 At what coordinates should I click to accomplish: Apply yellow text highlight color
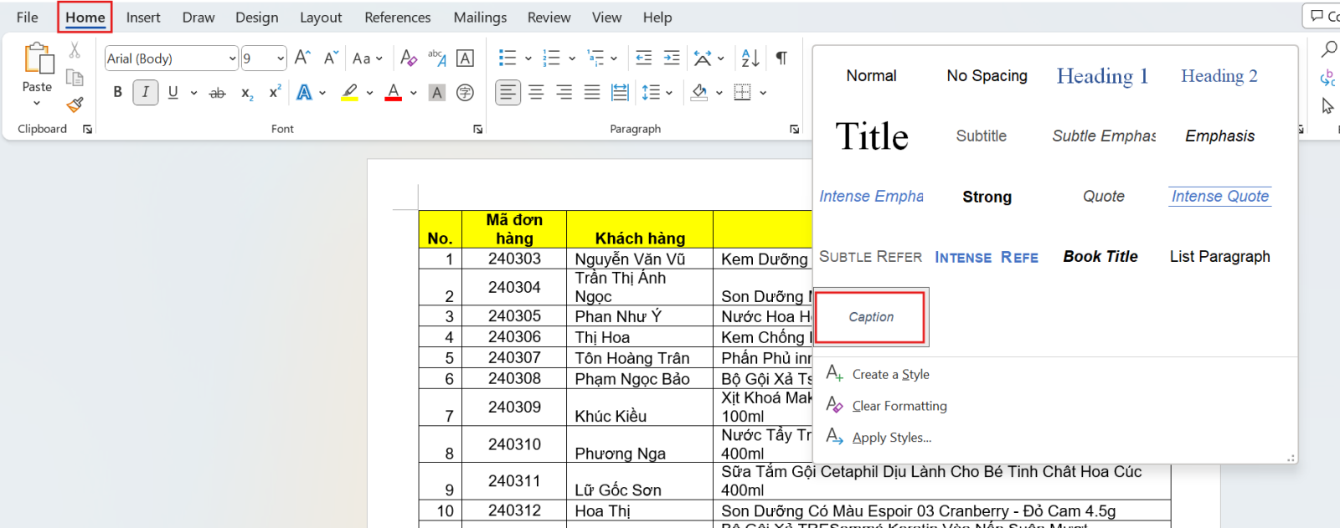[x=350, y=93]
